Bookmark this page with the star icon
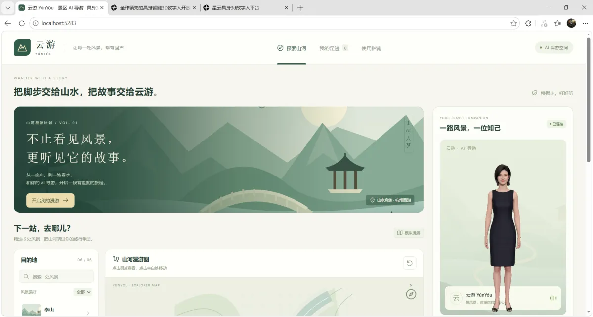593x317 pixels. tap(514, 23)
